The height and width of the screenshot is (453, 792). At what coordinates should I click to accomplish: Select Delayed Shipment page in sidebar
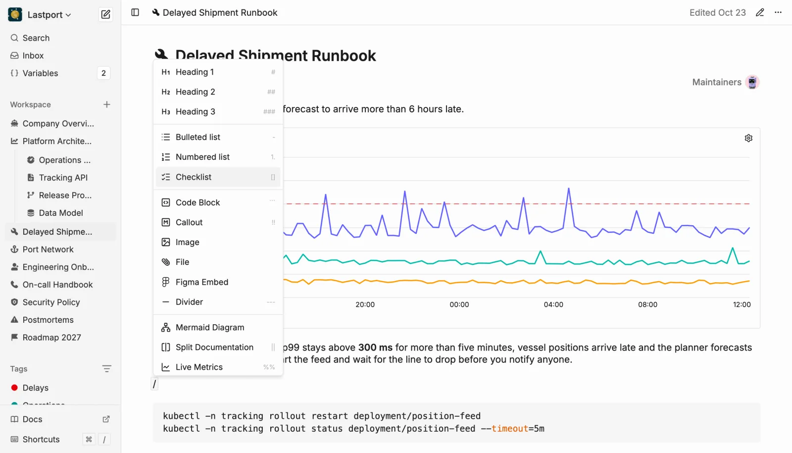coord(60,232)
